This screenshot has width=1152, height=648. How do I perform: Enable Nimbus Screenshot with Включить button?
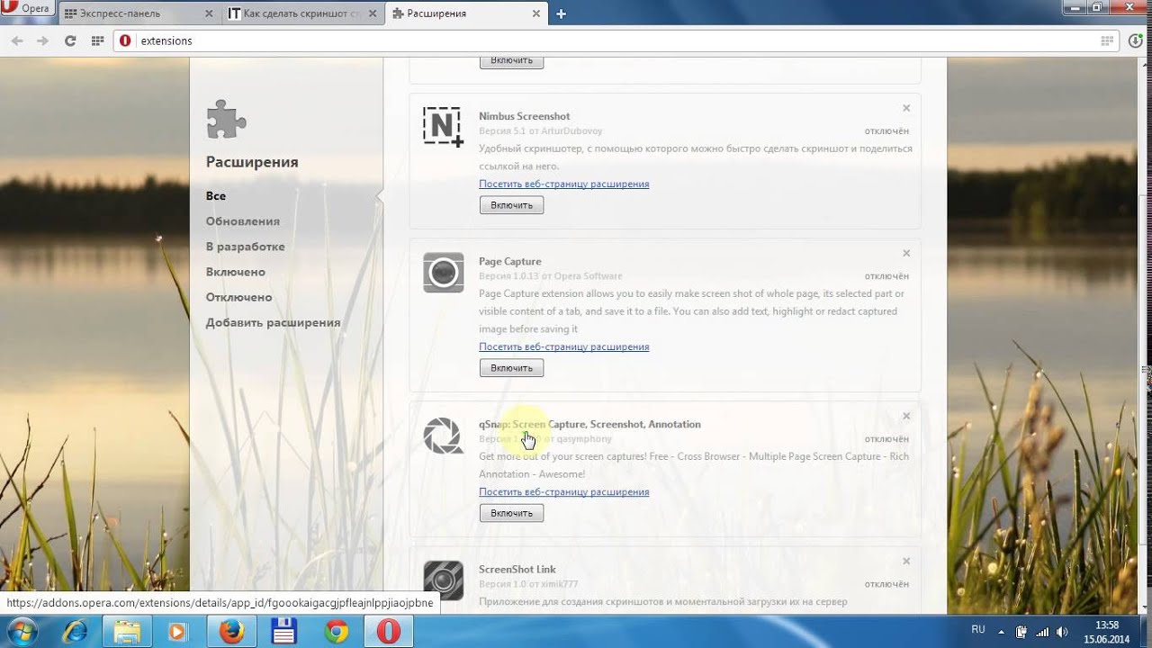tap(511, 205)
